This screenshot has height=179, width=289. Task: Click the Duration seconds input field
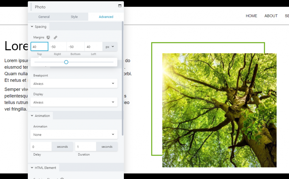[86, 147]
